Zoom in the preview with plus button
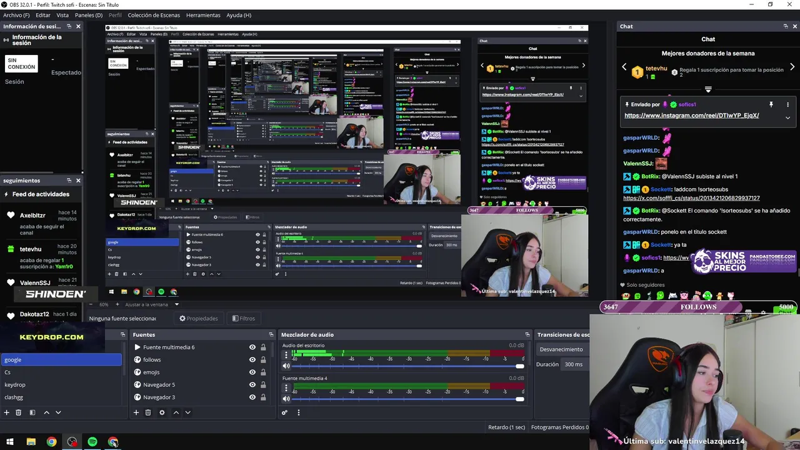The image size is (800, 450). coord(119,304)
